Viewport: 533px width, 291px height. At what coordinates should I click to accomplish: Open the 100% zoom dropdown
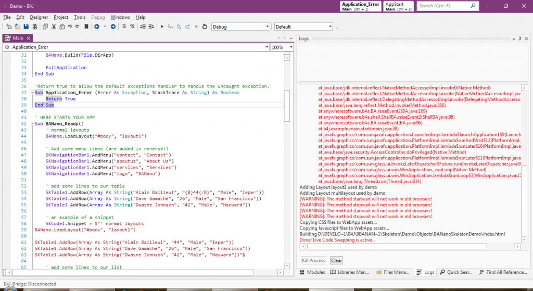282,47
